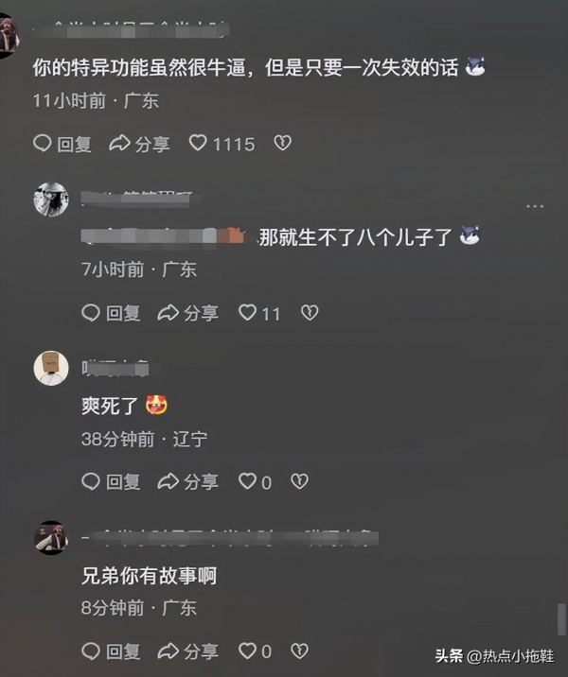Dislike the top comment via broken heart
The image size is (568, 677).
click(283, 143)
